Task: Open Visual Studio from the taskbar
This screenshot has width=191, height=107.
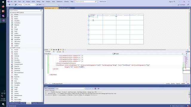Action: 3,21
